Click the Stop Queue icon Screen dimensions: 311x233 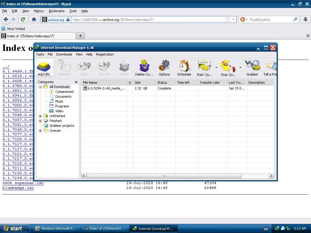(228, 68)
